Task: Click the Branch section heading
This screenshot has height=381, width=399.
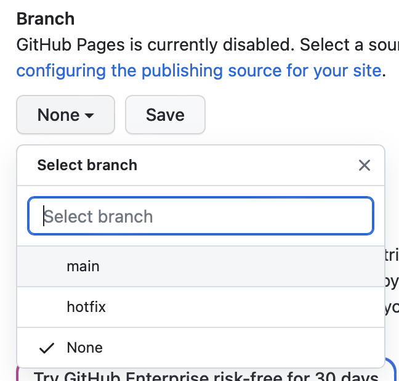Action: (x=46, y=19)
